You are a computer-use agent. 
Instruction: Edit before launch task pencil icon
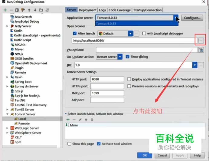click(x=80, y=120)
